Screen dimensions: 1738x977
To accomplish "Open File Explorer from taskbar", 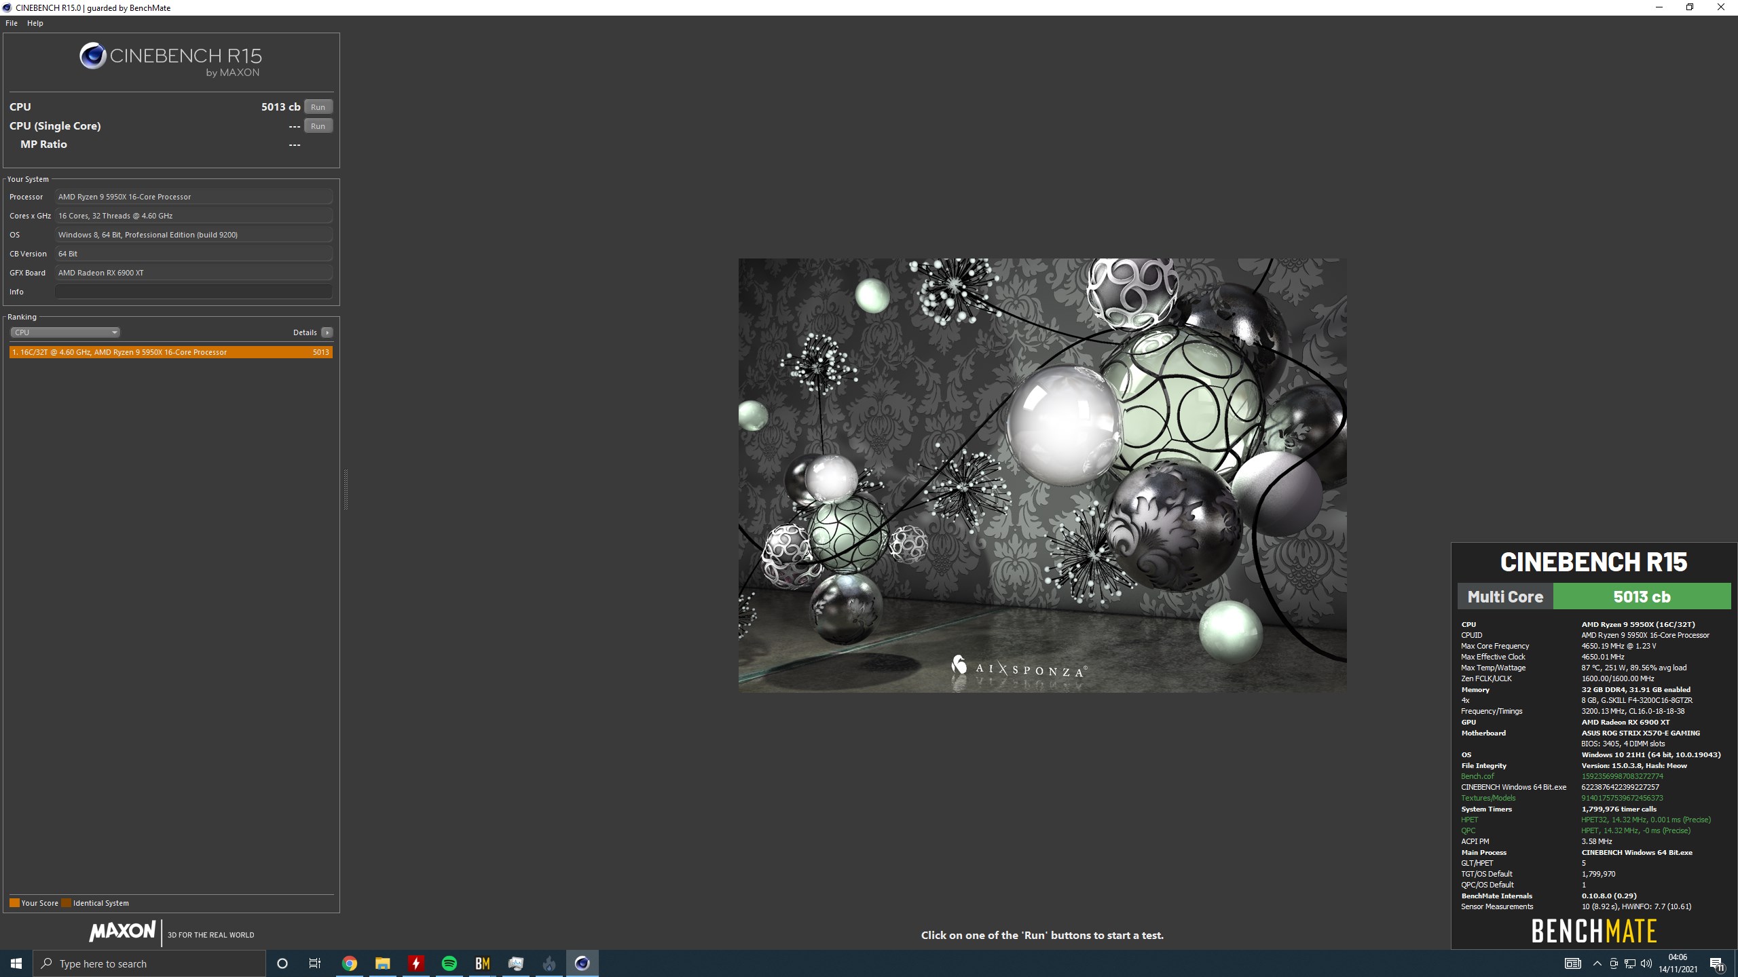I will pyautogui.click(x=382, y=963).
